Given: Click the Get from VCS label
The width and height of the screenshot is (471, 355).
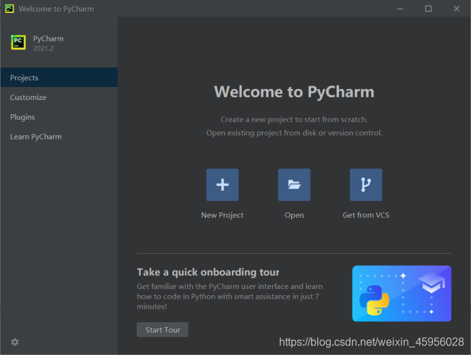Looking at the screenshot, I should (x=366, y=215).
